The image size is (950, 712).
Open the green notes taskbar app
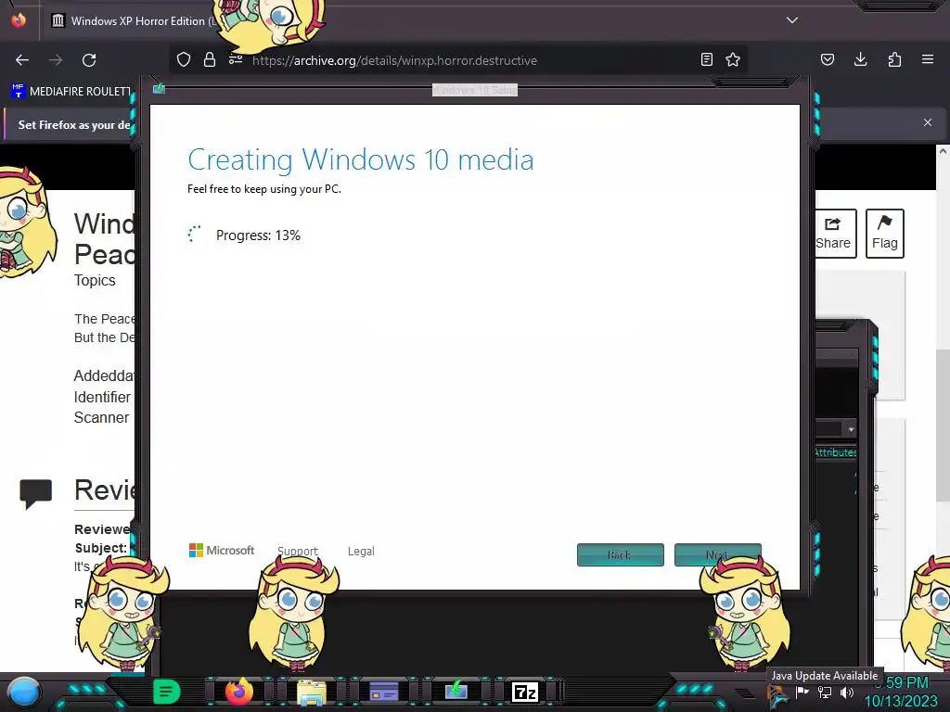(x=167, y=692)
